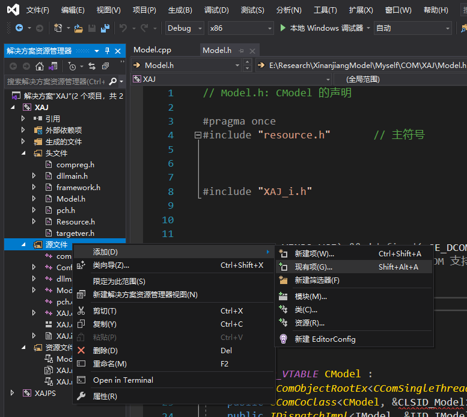Choose 新建项(W)... in the Add submenu

314,254
